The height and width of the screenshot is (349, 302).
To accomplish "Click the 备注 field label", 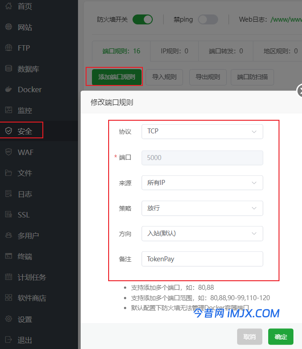I will (125, 259).
